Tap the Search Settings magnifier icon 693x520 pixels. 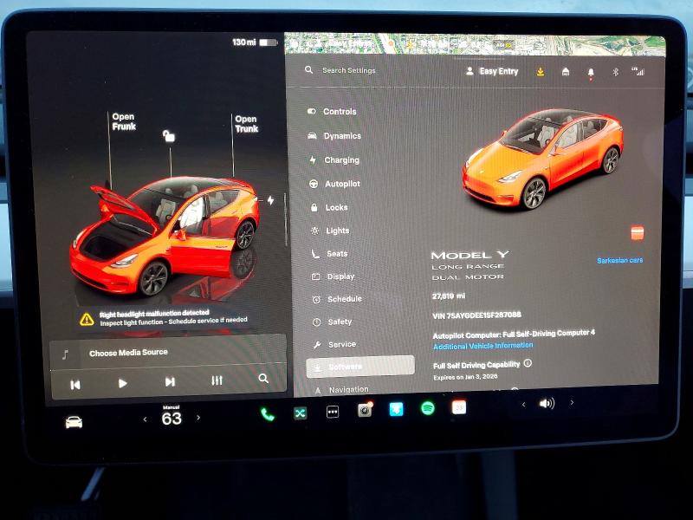(309, 70)
